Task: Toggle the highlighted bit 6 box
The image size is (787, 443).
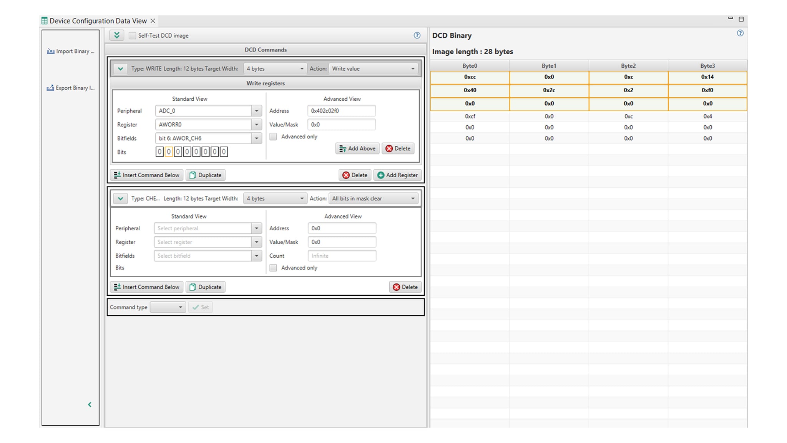Action: [169, 152]
